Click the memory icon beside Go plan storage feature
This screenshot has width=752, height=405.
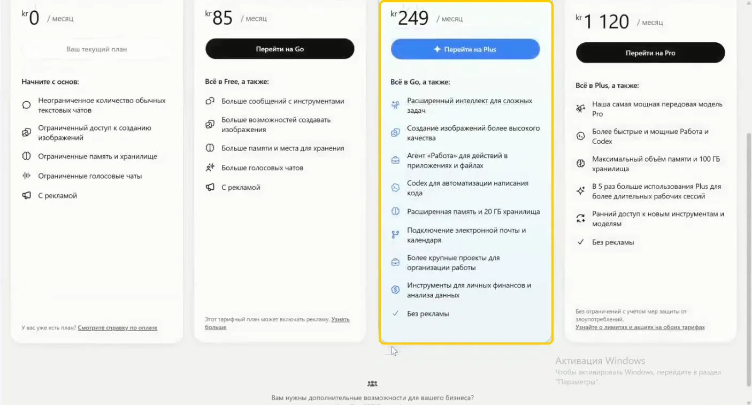[x=210, y=148]
